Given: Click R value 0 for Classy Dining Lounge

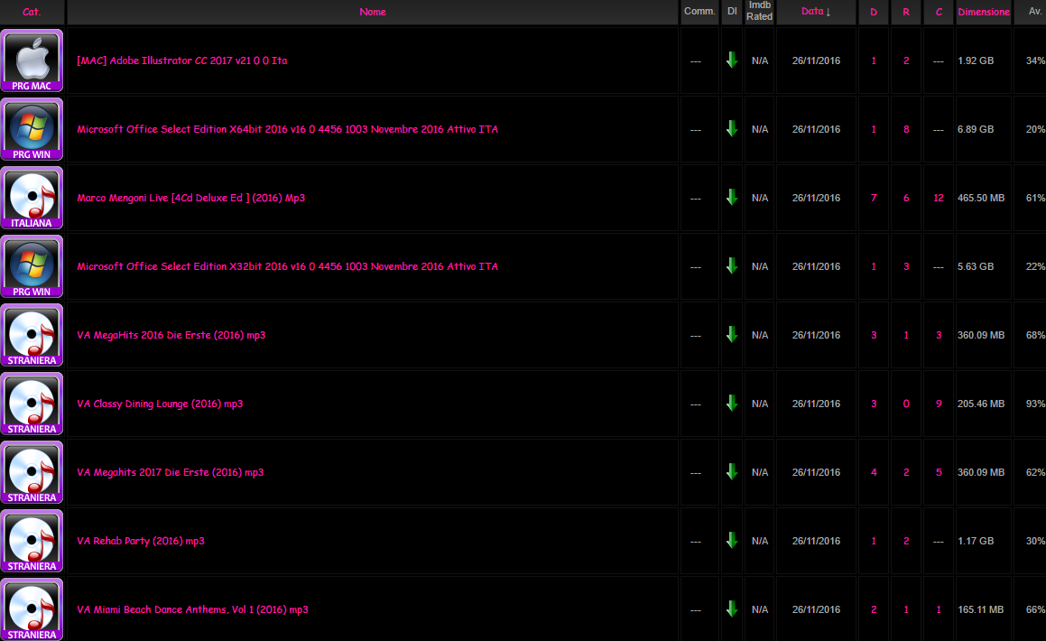Looking at the screenshot, I should coord(906,404).
